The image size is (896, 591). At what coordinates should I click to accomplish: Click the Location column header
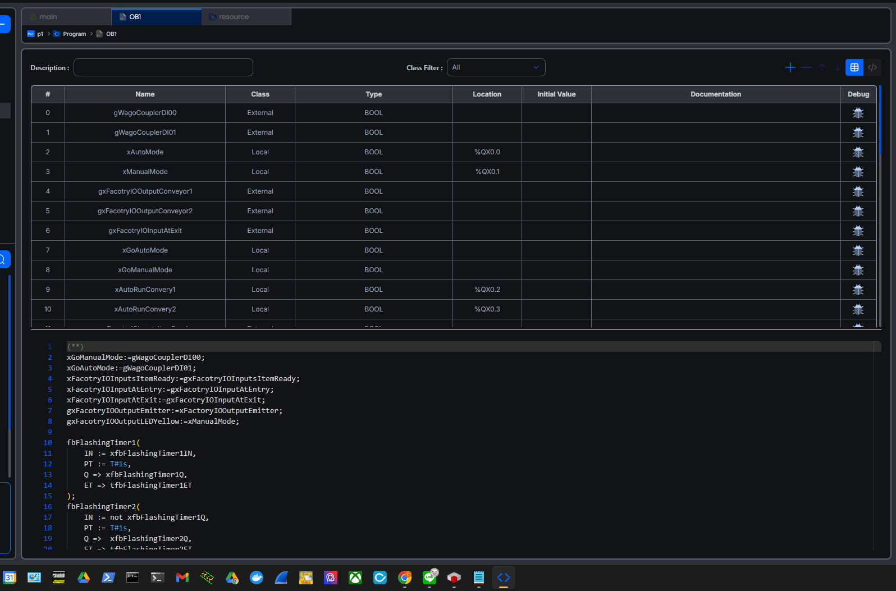coord(487,94)
